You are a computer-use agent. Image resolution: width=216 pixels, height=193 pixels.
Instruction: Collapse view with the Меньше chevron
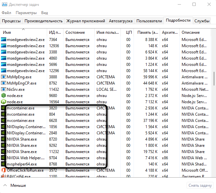[x=5, y=185]
